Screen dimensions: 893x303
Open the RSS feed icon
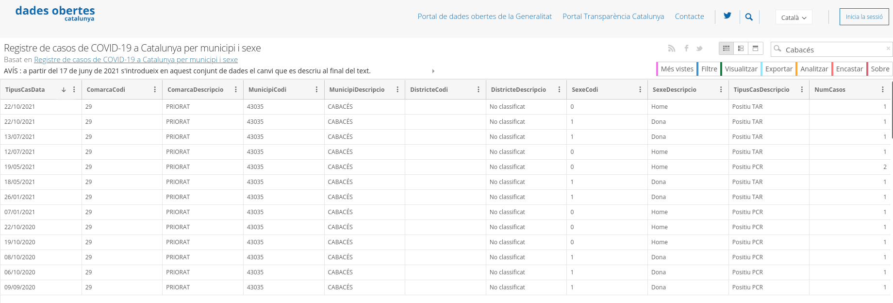point(672,49)
